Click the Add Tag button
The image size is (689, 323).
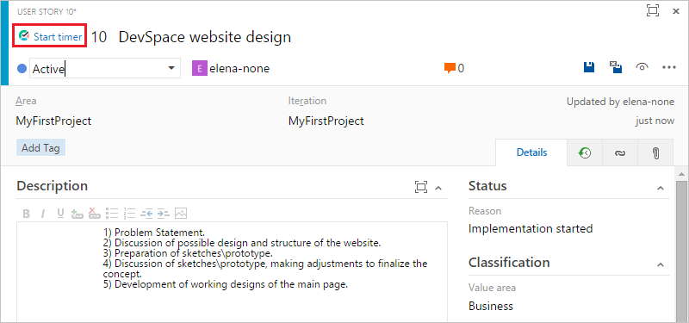click(x=40, y=148)
